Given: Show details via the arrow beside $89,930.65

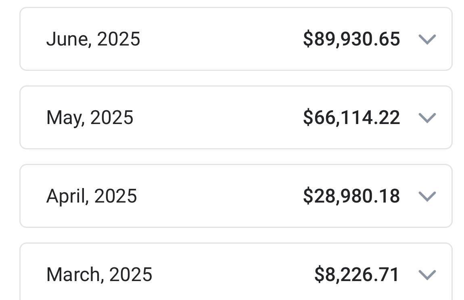Looking at the screenshot, I should click(427, 39).
